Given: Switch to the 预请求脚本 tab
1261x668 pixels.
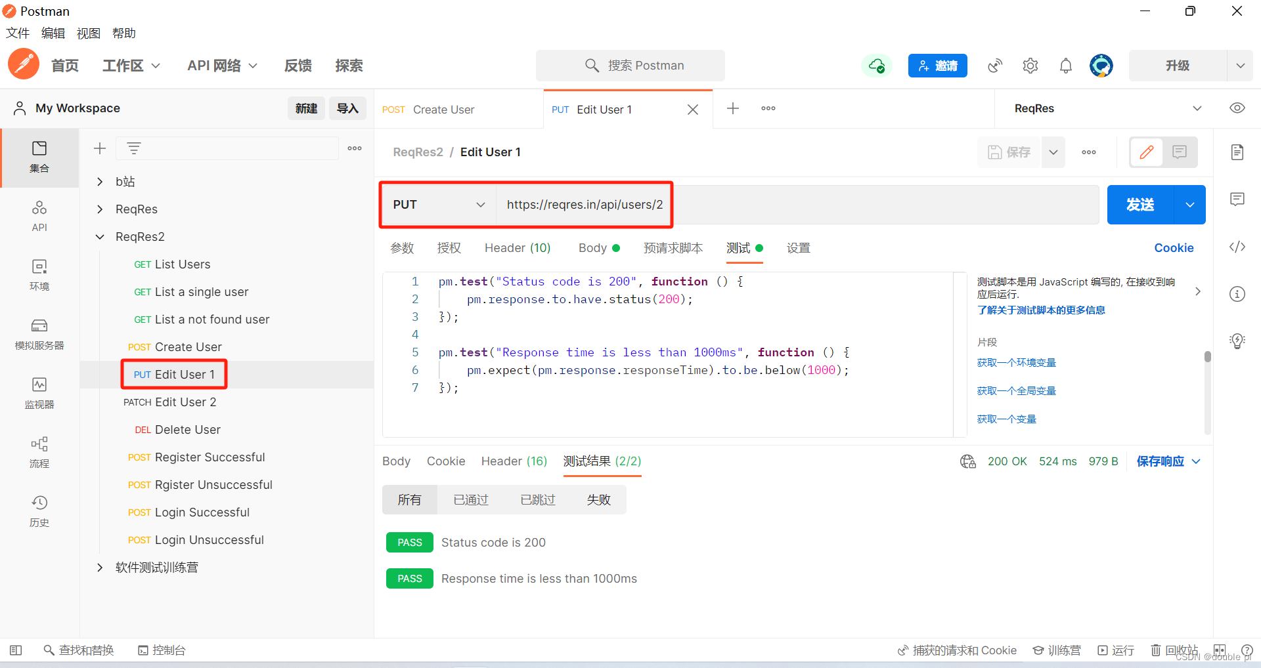Looking at the screenshot, I should 673,248.
